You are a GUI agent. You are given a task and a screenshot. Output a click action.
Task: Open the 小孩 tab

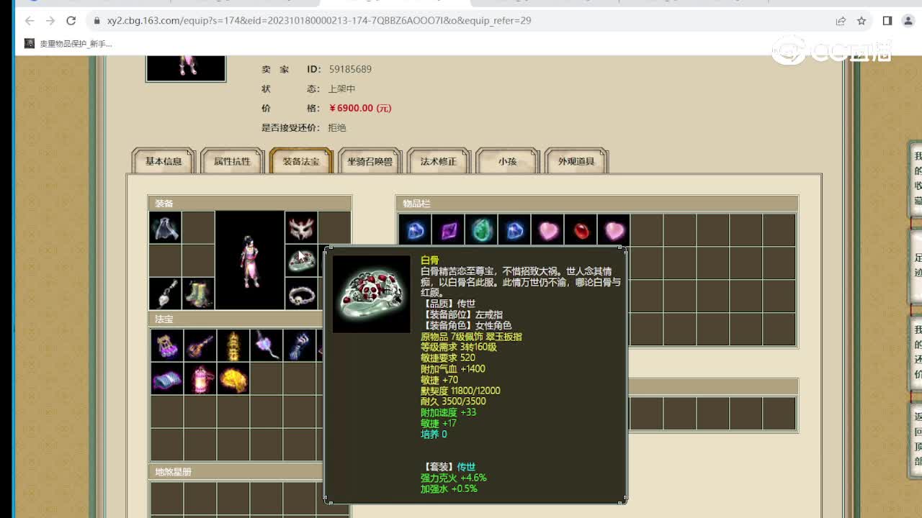[507, 161]
